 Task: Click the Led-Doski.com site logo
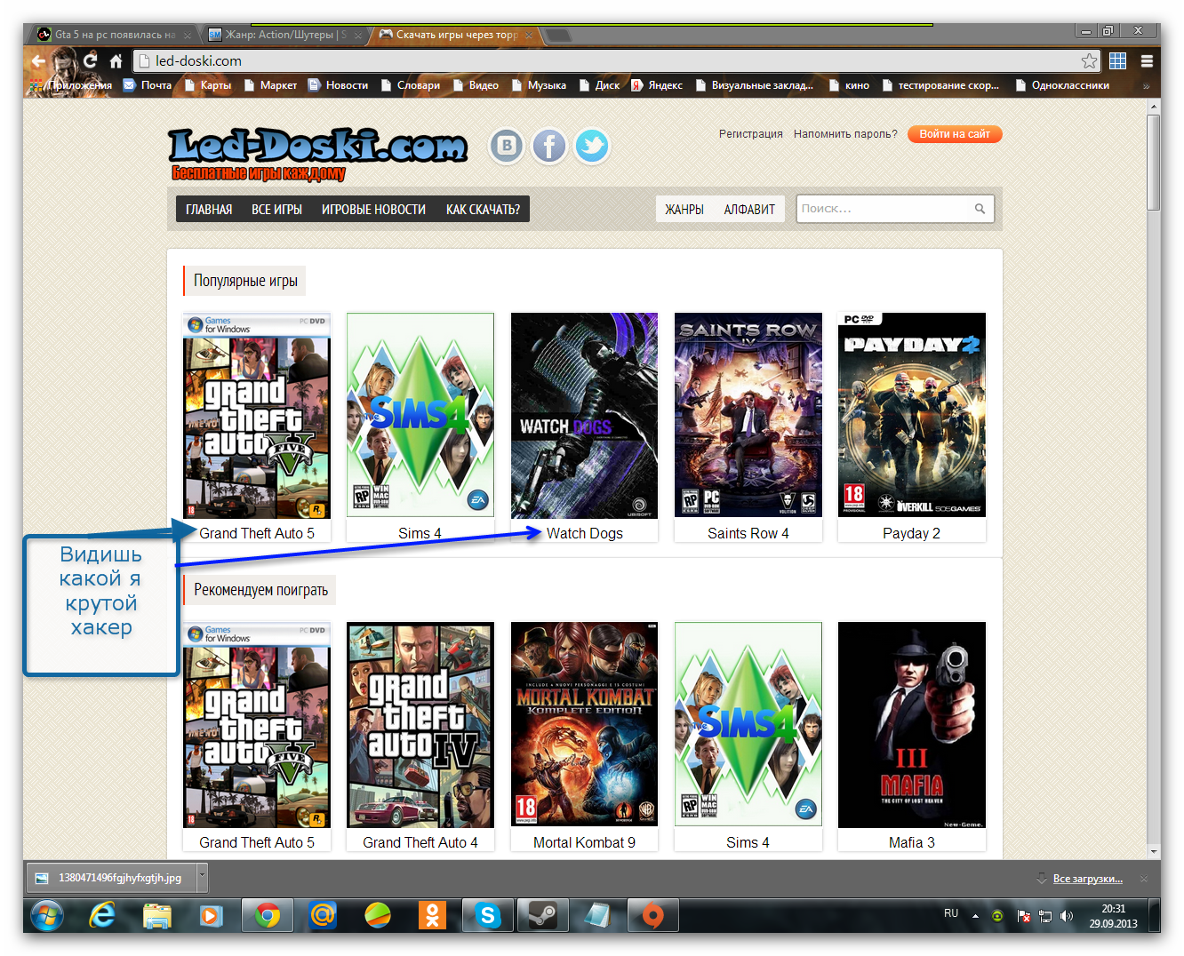click(x=317, y=153)
